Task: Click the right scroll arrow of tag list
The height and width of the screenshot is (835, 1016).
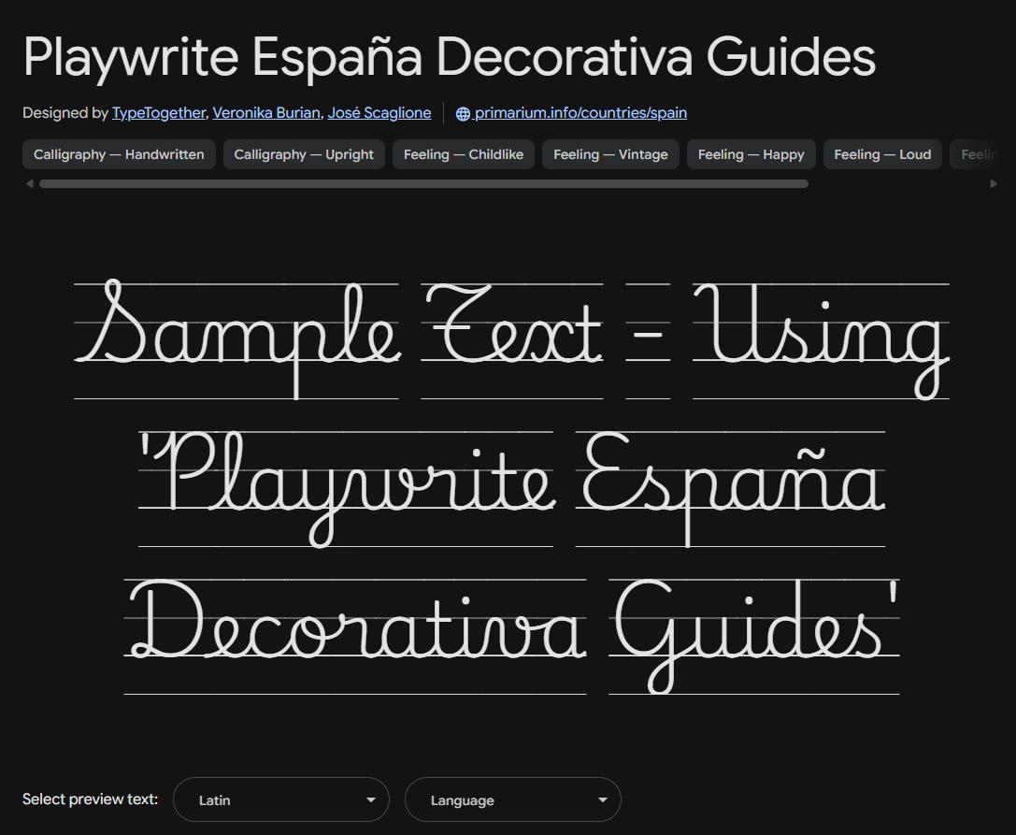Action: pyautogui.click(x=994, y=184)
